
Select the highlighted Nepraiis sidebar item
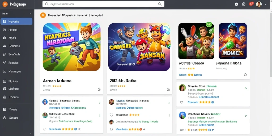click(x=16, y=21)
